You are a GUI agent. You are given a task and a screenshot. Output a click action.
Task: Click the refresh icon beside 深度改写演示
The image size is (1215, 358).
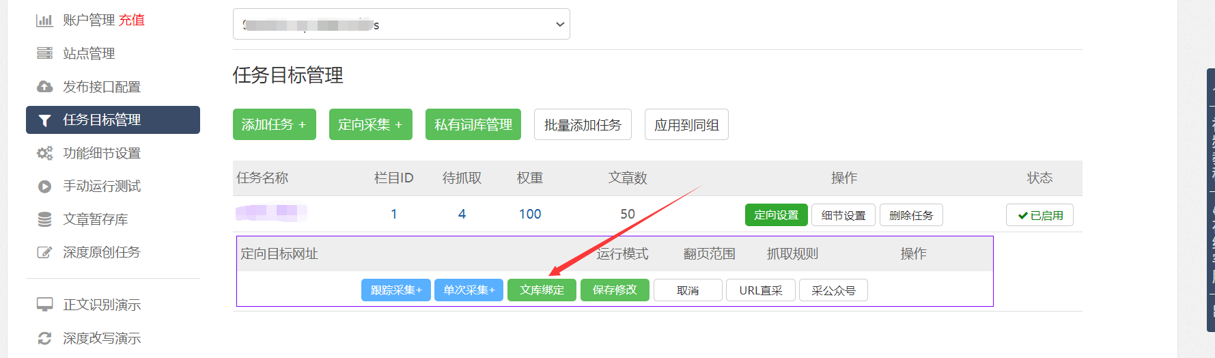[44, 338]
